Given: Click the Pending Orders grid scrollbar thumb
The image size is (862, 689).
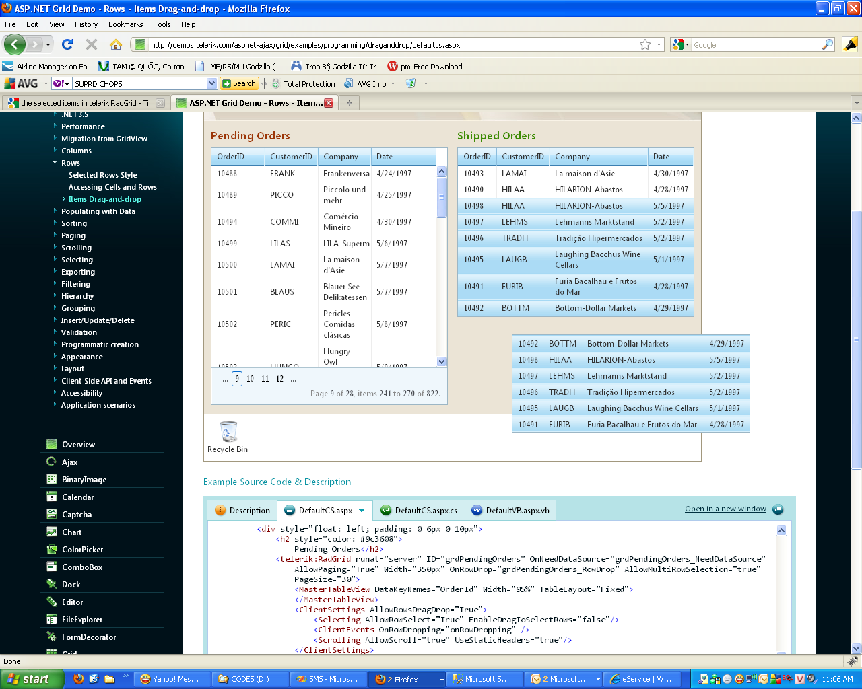Looking at the screenshot, I should pyautogui.click(x=442, y=197).
